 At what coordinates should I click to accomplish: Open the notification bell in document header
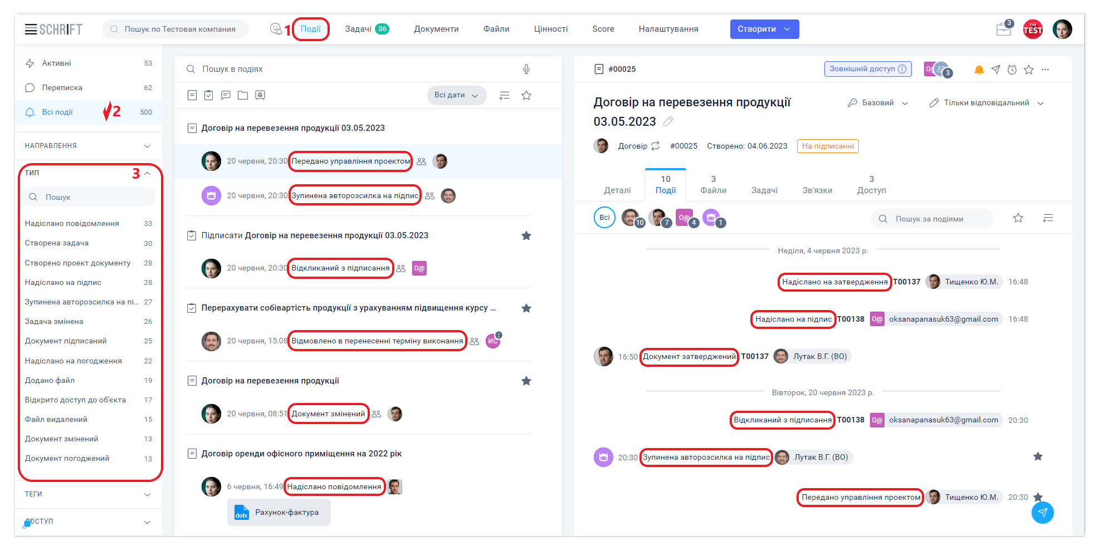click(x=979, y=70)
